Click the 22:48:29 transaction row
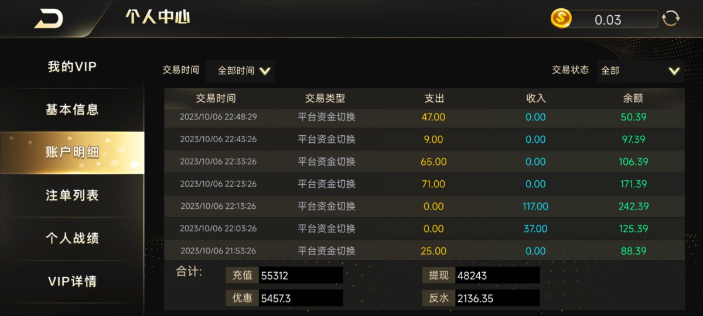 424,117
